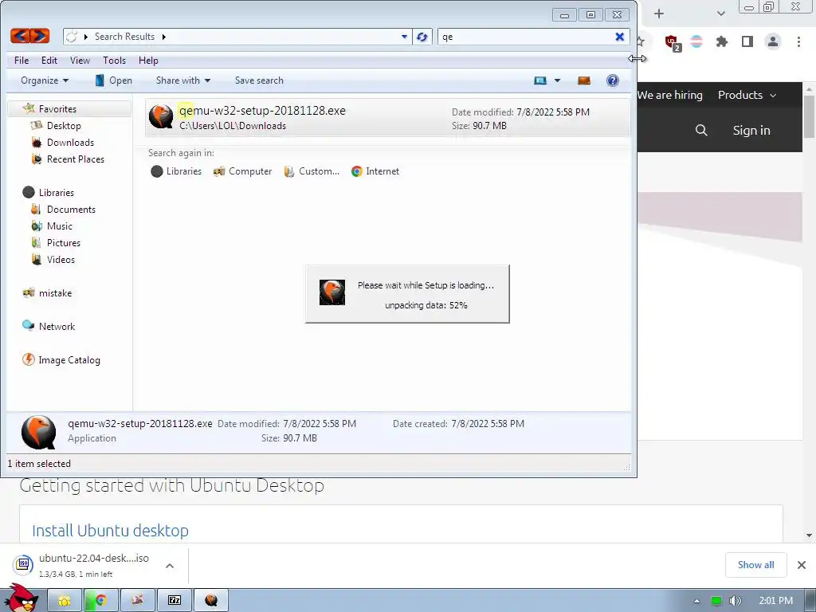The height and width of the screenshot is (612, 816).
Task: Open the 7-Zip taskbar button
Action: [175, 600]
